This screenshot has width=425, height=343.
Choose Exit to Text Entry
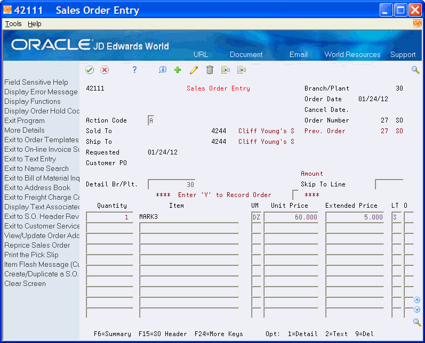click(30, 159)
